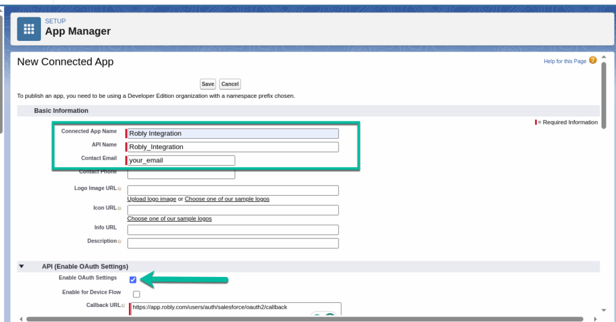Viewport: 616px width, 322px height.
Task: Click the New Connected App heading
Action: (65, 62)
